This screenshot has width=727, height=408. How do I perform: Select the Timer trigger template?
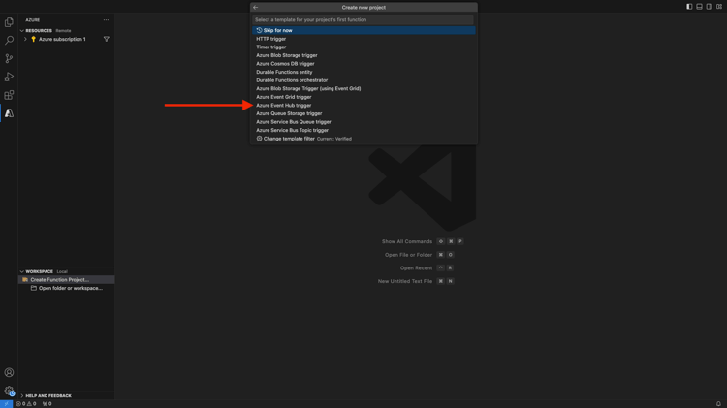pos(363,47)
